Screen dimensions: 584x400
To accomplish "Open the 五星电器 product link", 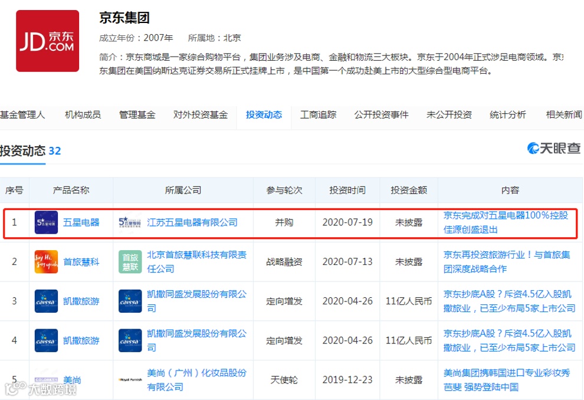I will pyautogui.click(x=81, y=222).
